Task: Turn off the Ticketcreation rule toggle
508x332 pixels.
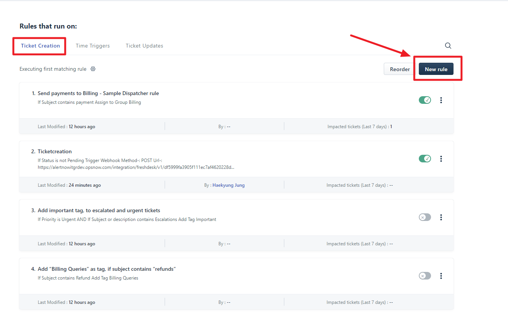Action: pos(425,159)
